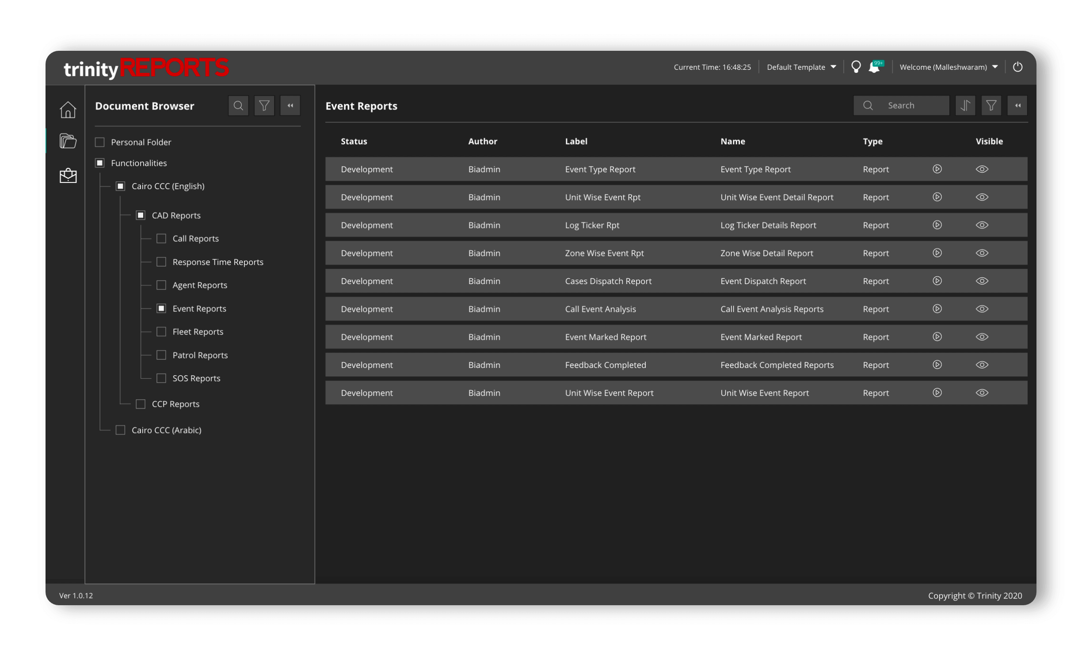The width and height of the screenshot is (1082, 656).
Task: Toggle the Functionalities checkbox
Action: click(x=100, y=163)
